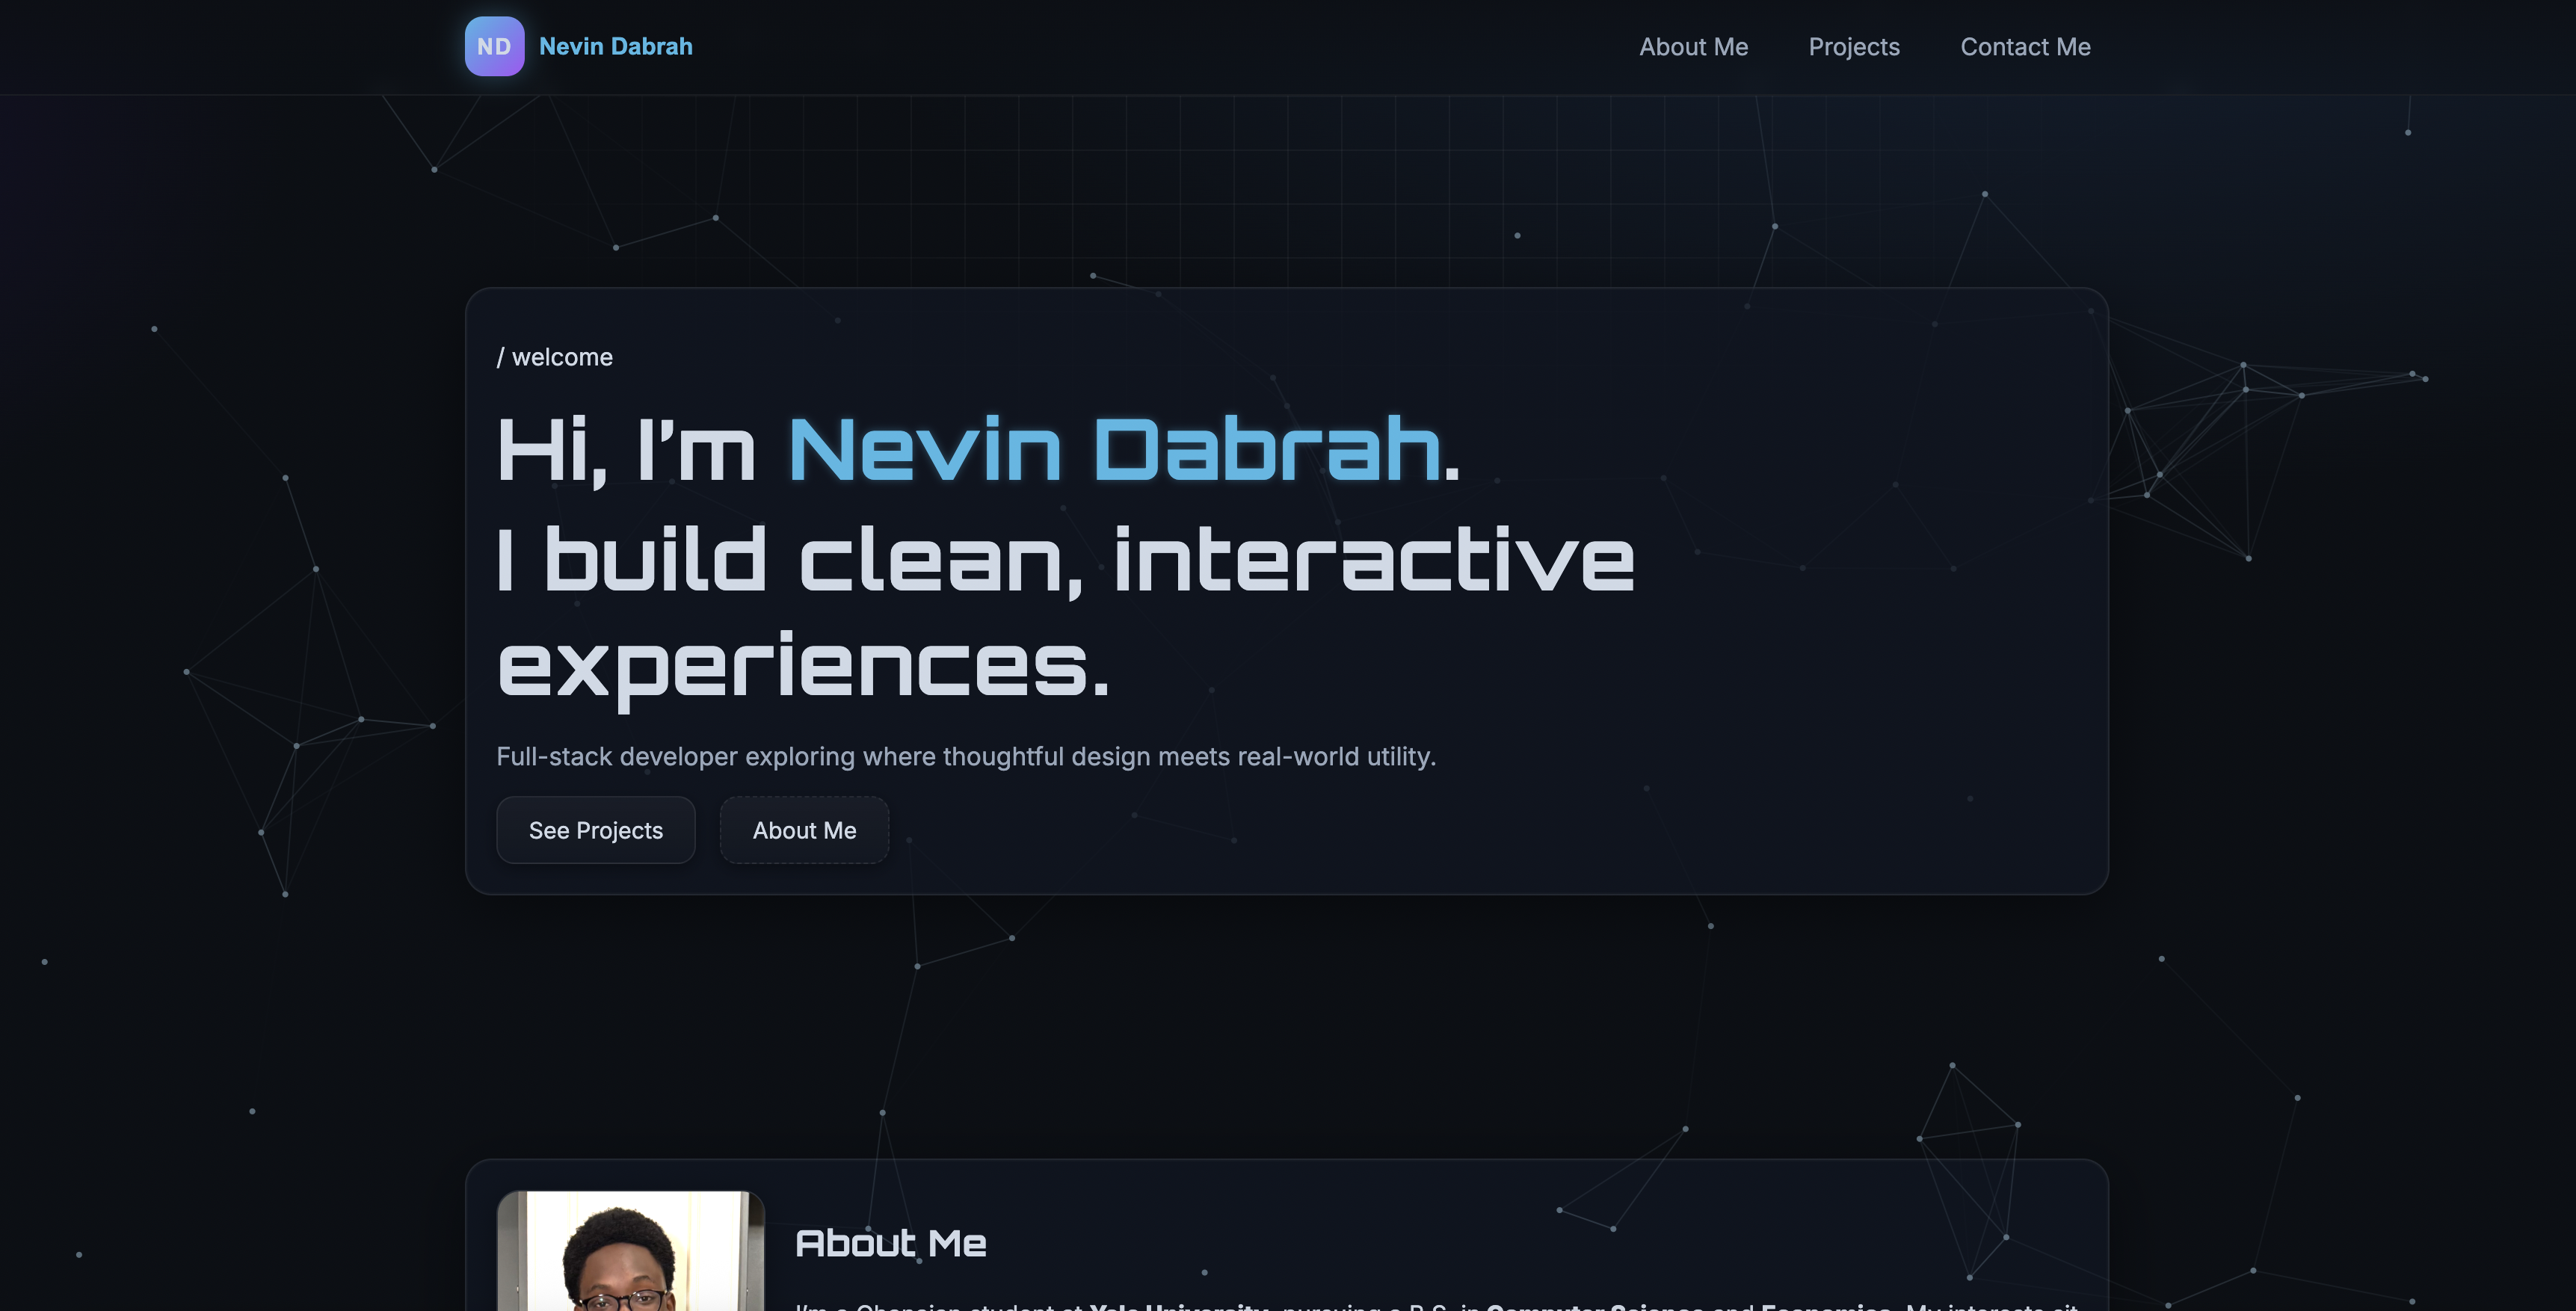Open the Contact Me navigation link
The width and height of the screenshot is (2576, 1311).
2024,46
